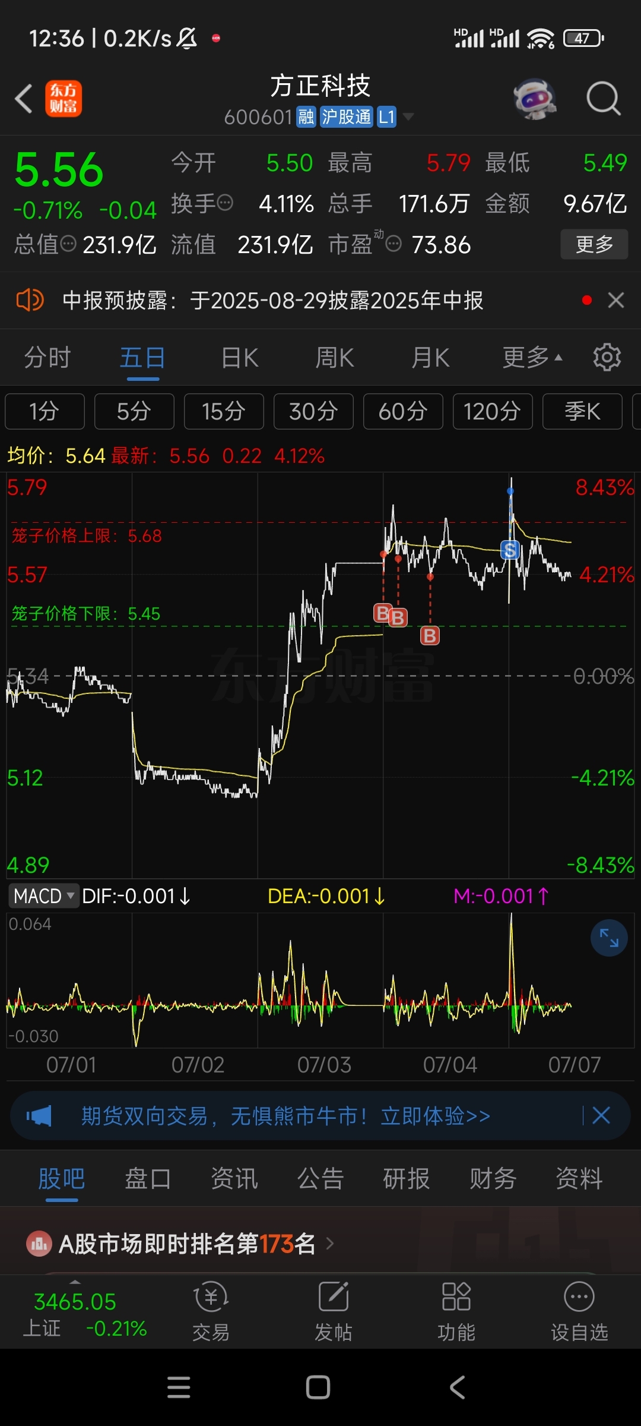Screen dimensions: 641x1426
Task: Select the 120分 period button
Action: pyautogui.click(x=493, y=411)
